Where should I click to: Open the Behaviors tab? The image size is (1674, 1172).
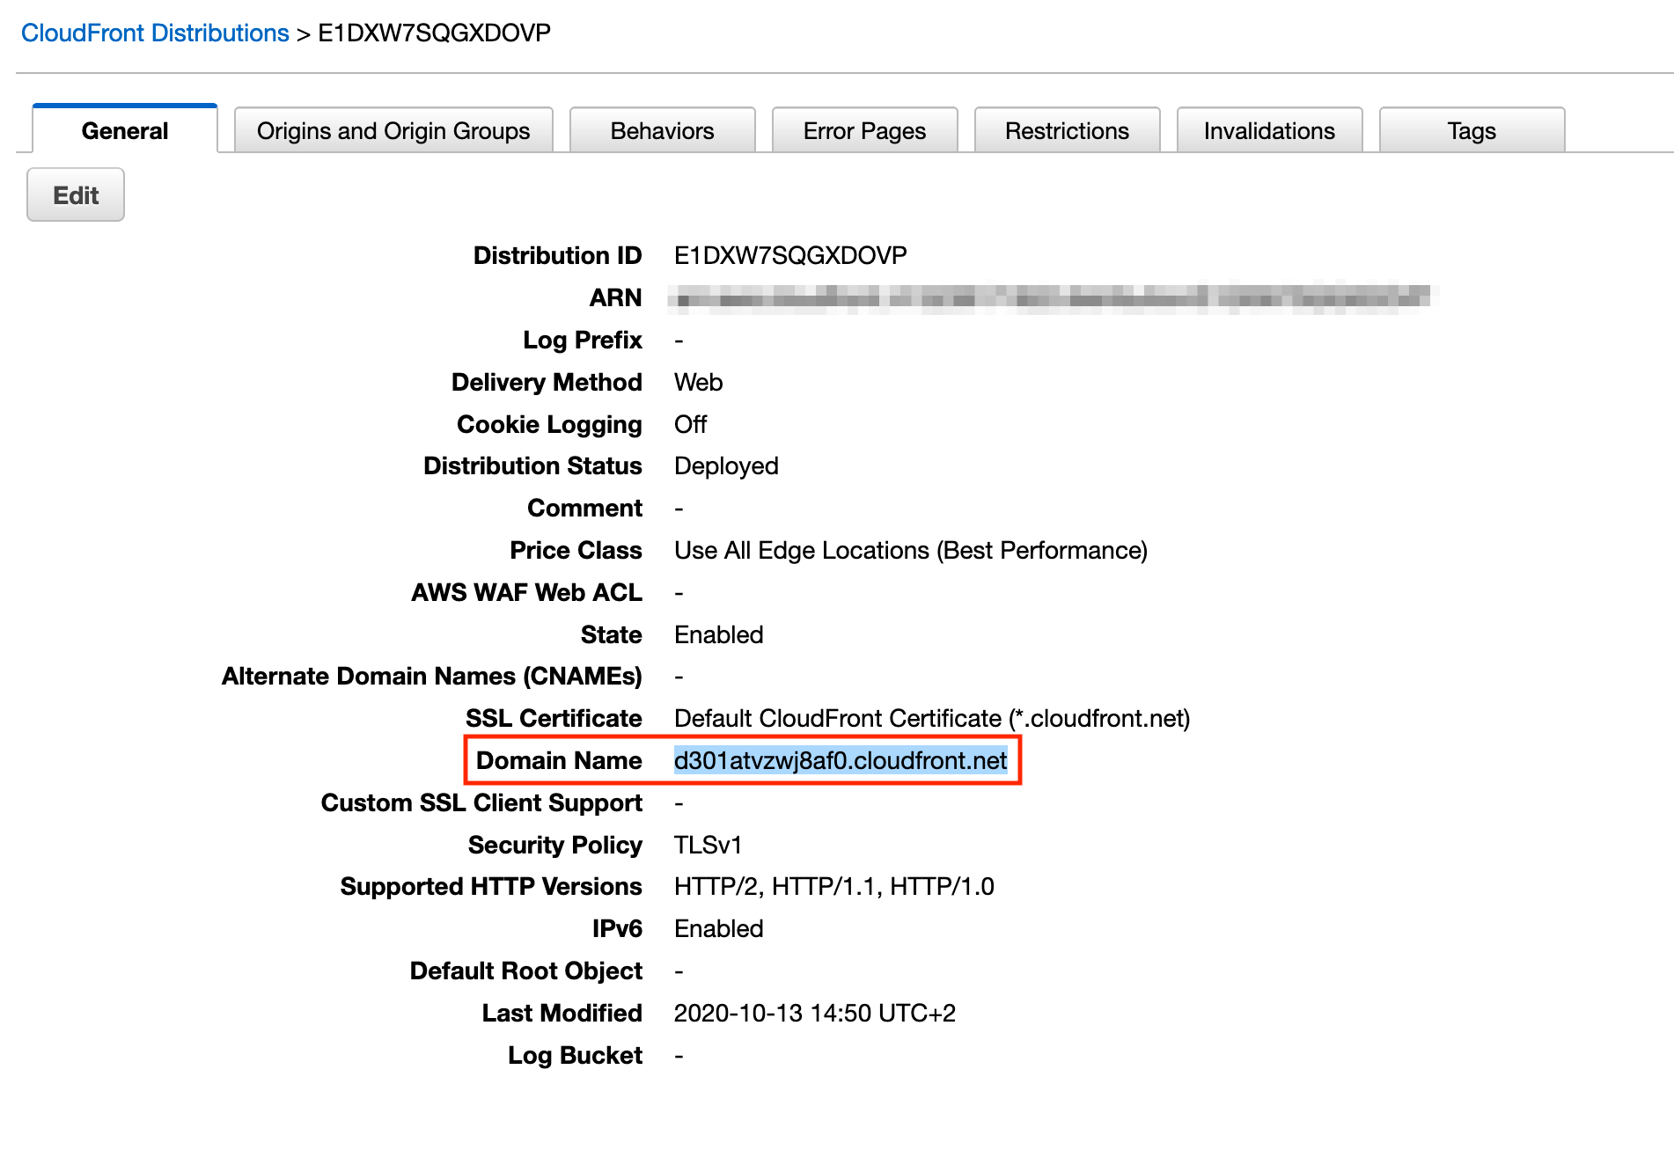tap(663, 131)
